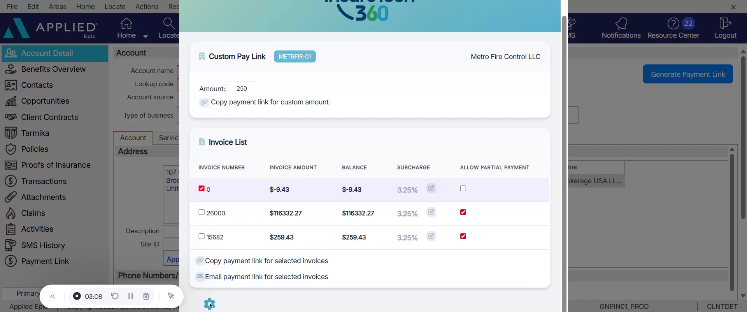The width and height of the screenshot is (747, 312).
Task: Open the Edit menu
Action: coord(33,7)
